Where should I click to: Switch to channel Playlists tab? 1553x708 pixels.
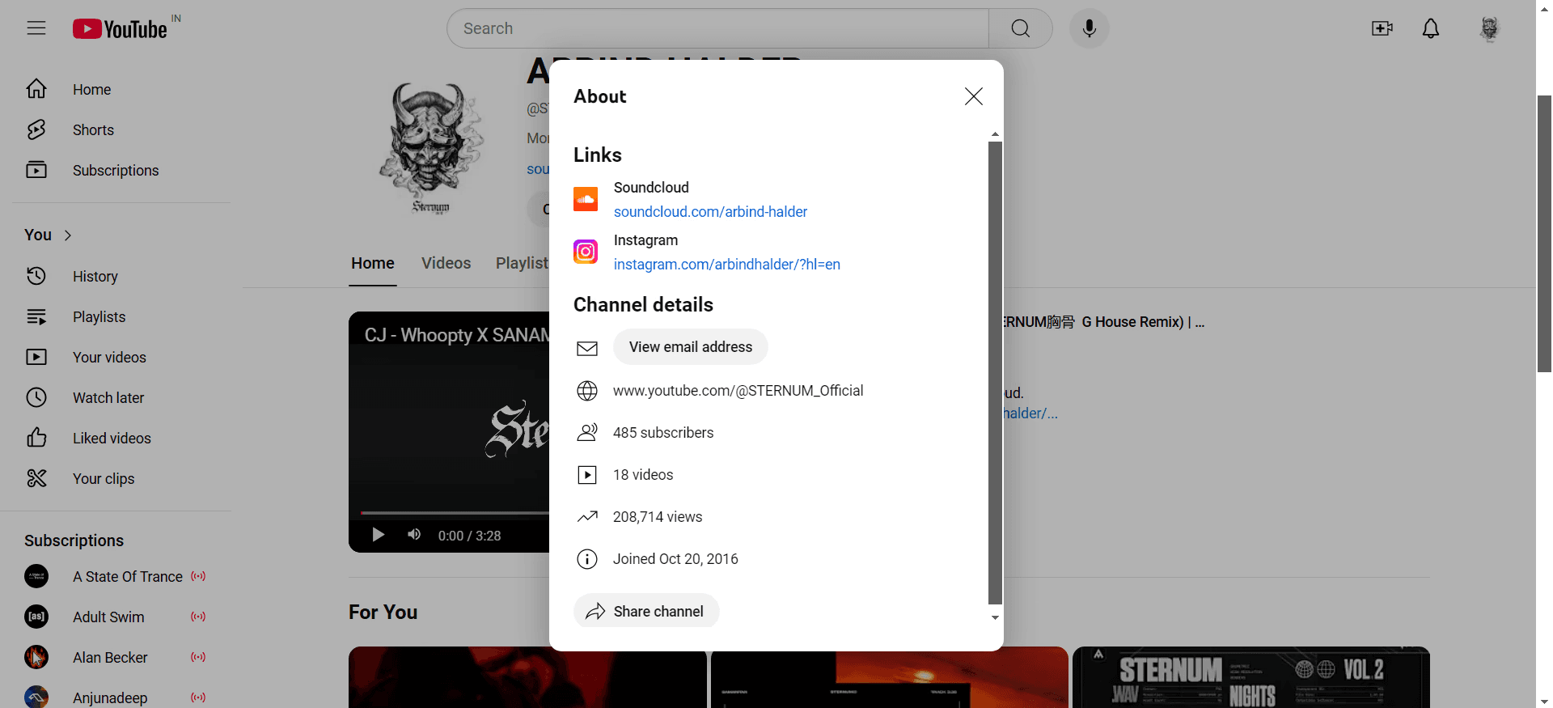pos(523,263)
